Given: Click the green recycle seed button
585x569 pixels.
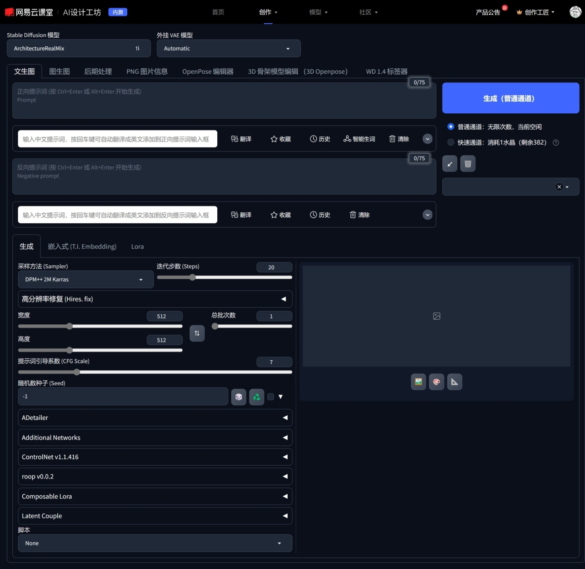Looking at the screenshot, I should tap(257, 397).
